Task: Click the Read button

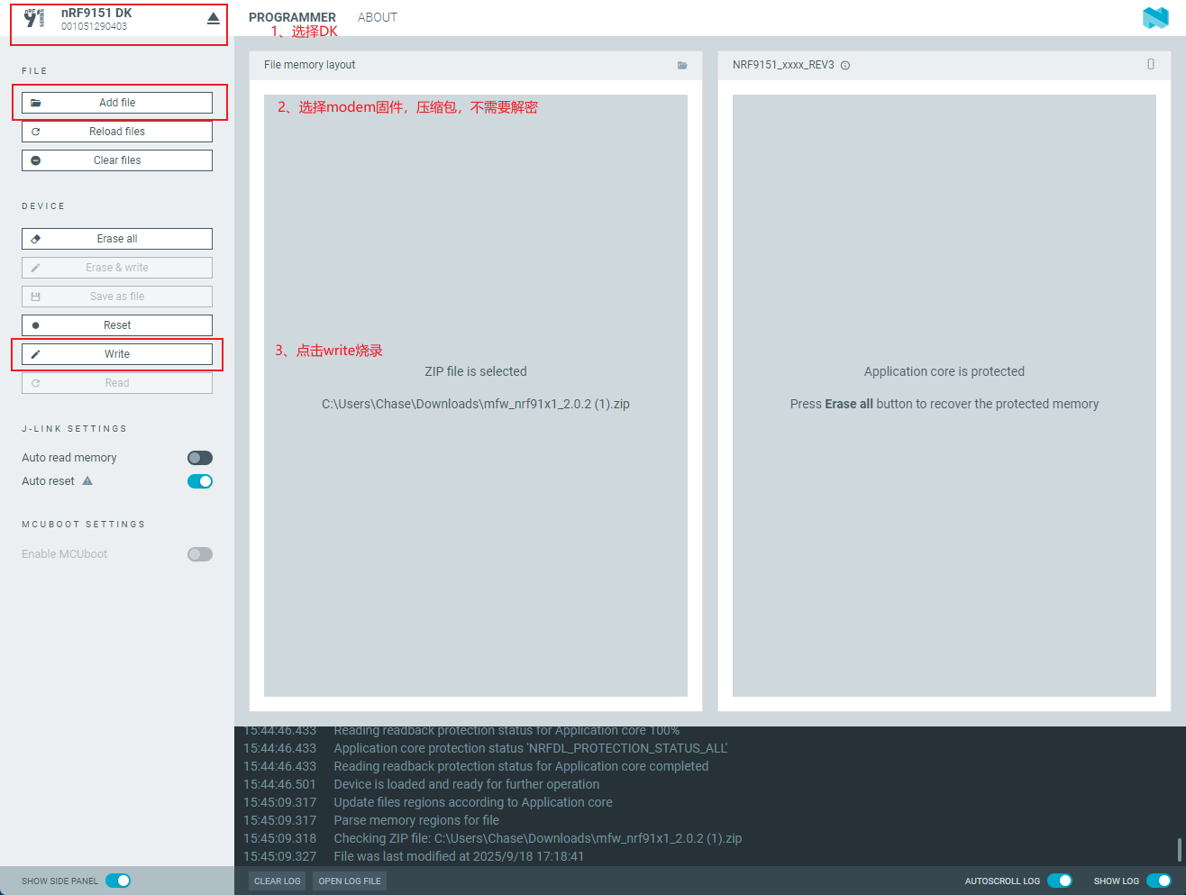Action: 117,383
